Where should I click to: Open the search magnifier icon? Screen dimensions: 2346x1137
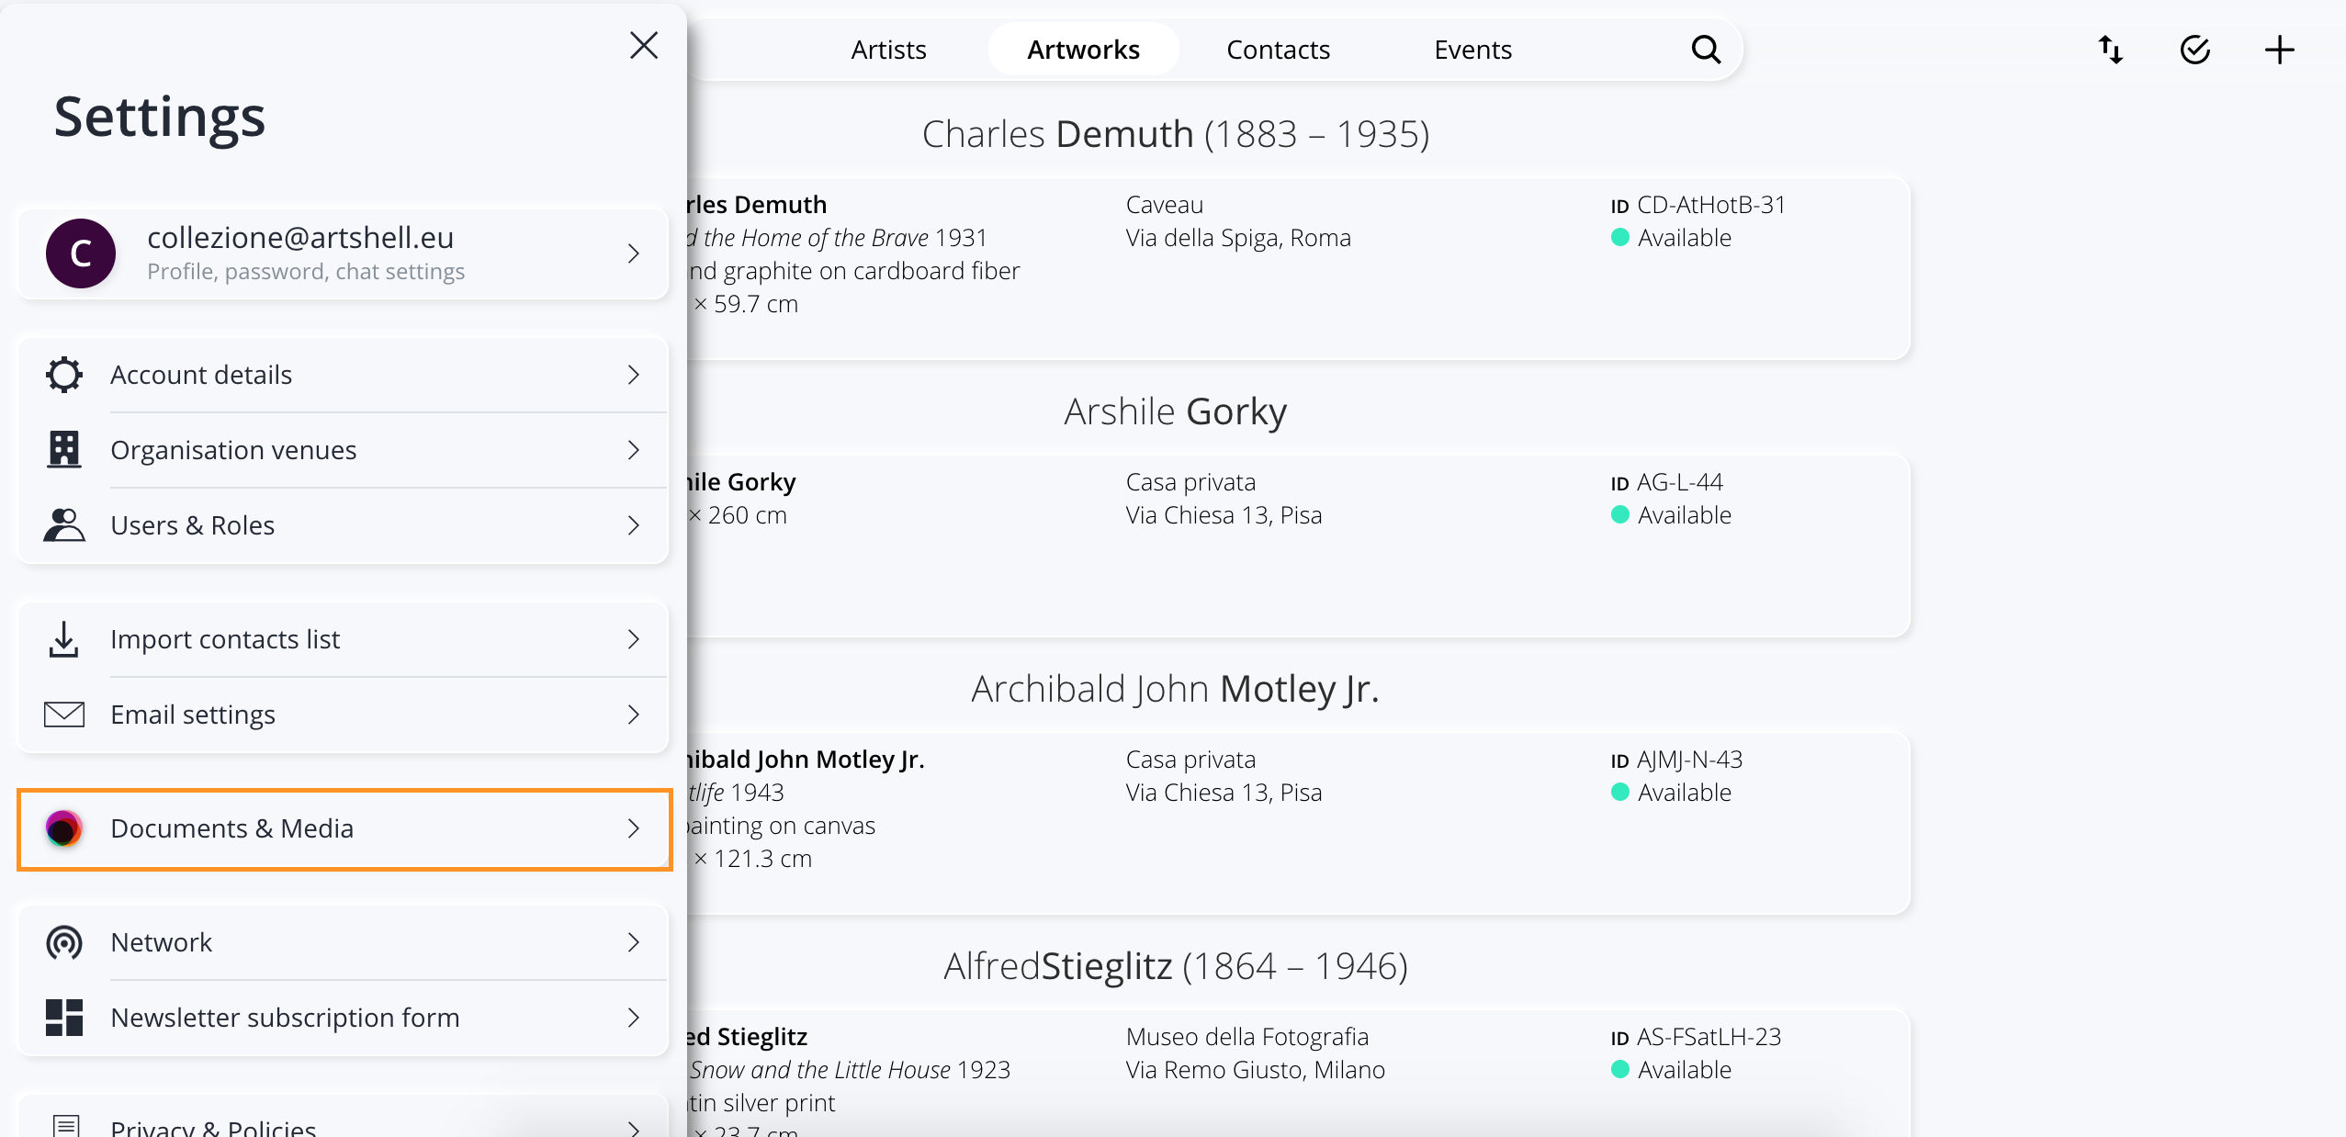pyautogui.click(x=1706, y=50)
